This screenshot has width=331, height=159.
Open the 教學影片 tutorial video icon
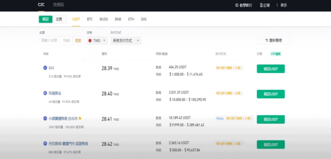tap(237, 5)
